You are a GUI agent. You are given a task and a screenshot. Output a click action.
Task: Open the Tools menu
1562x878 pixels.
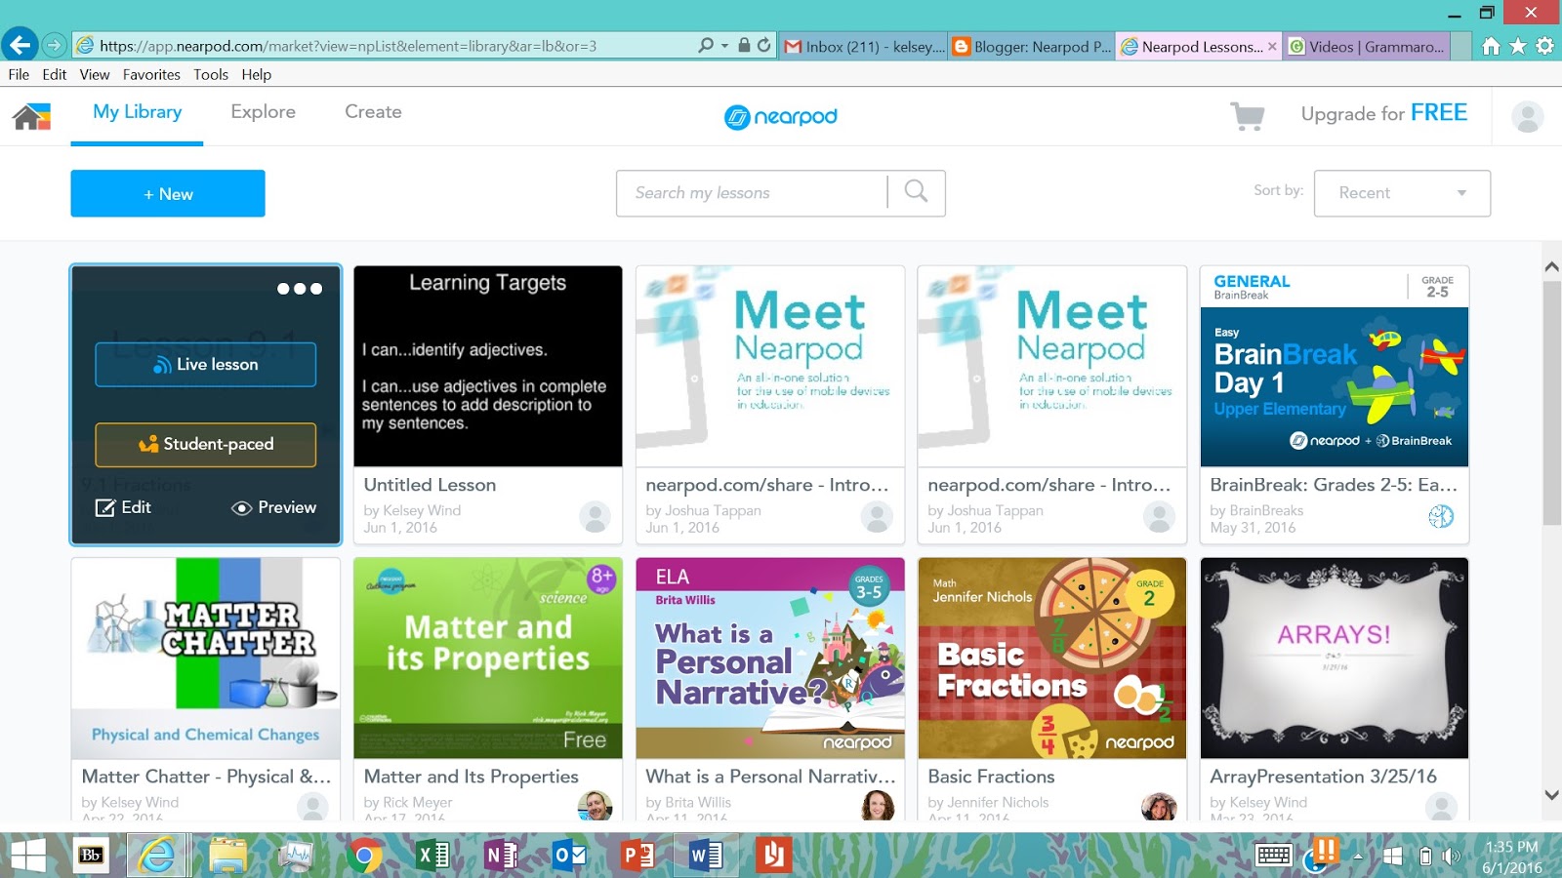coord(211,74)
